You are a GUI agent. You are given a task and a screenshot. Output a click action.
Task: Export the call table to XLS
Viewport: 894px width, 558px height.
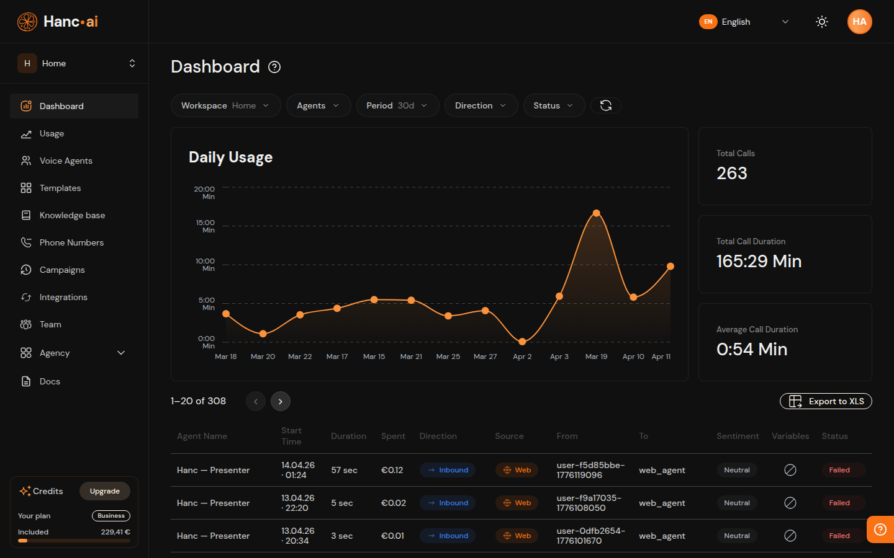click(x=826, y=401)
